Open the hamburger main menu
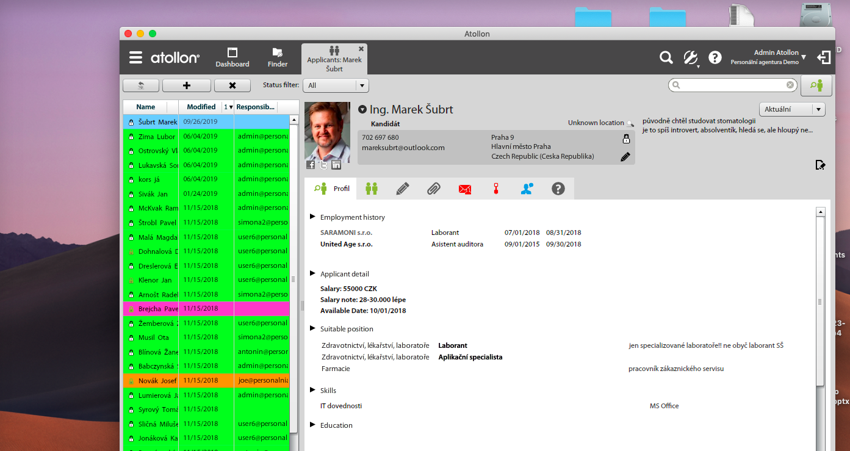The height and width of the screenshot is (451, 850). [x=135, y=58]
